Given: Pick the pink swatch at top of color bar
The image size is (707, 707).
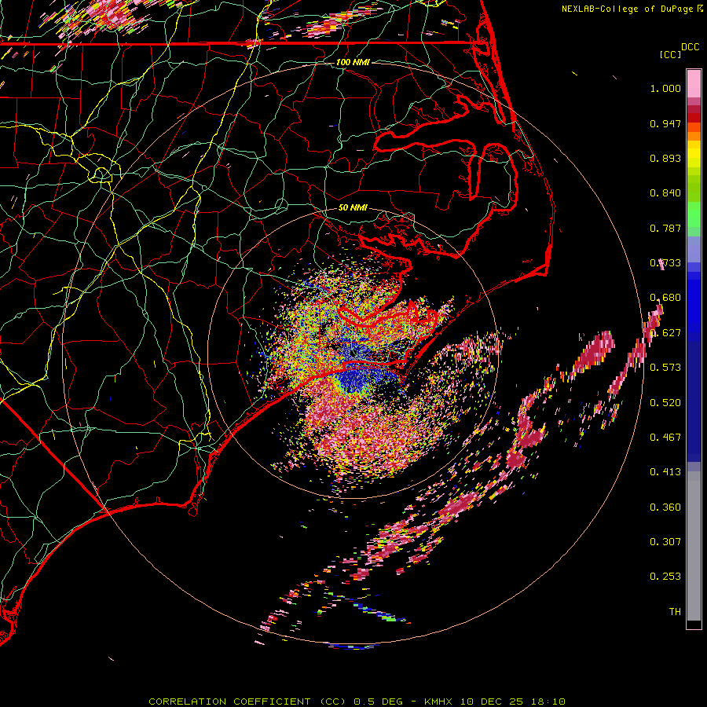Looking at the screenshot, I should [694, 83].
